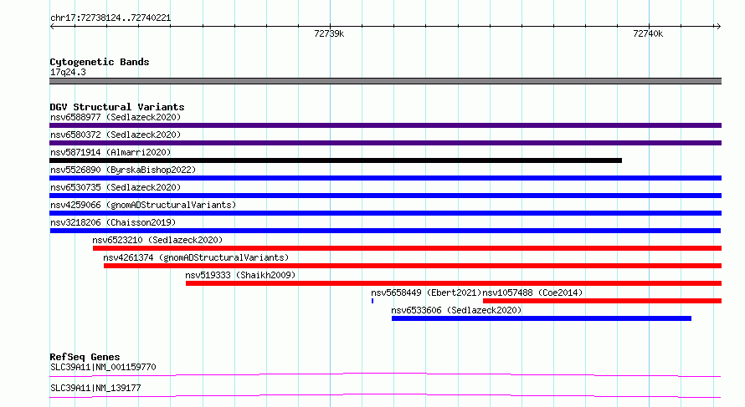Click the nsv4259066 (gnomADStructuralVariants) label

[143, 205]
